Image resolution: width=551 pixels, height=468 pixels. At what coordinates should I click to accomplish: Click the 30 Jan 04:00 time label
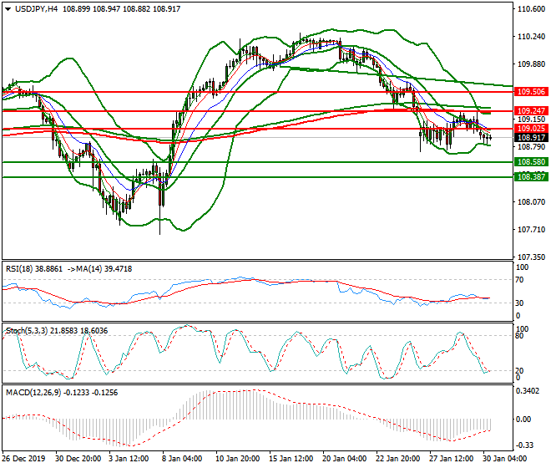[504, 459]
